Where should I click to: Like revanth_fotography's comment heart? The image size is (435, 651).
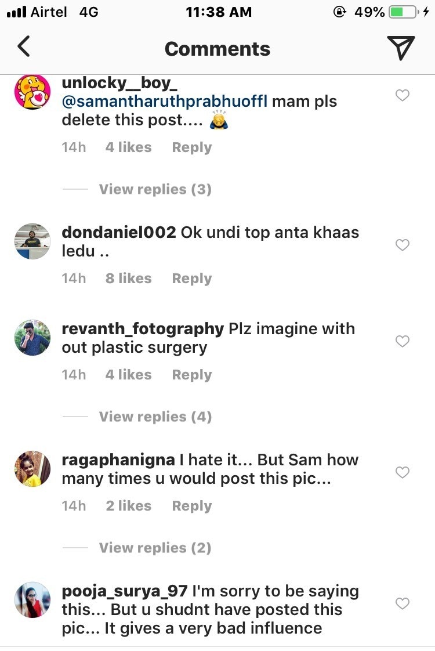[x=403, y=341]
